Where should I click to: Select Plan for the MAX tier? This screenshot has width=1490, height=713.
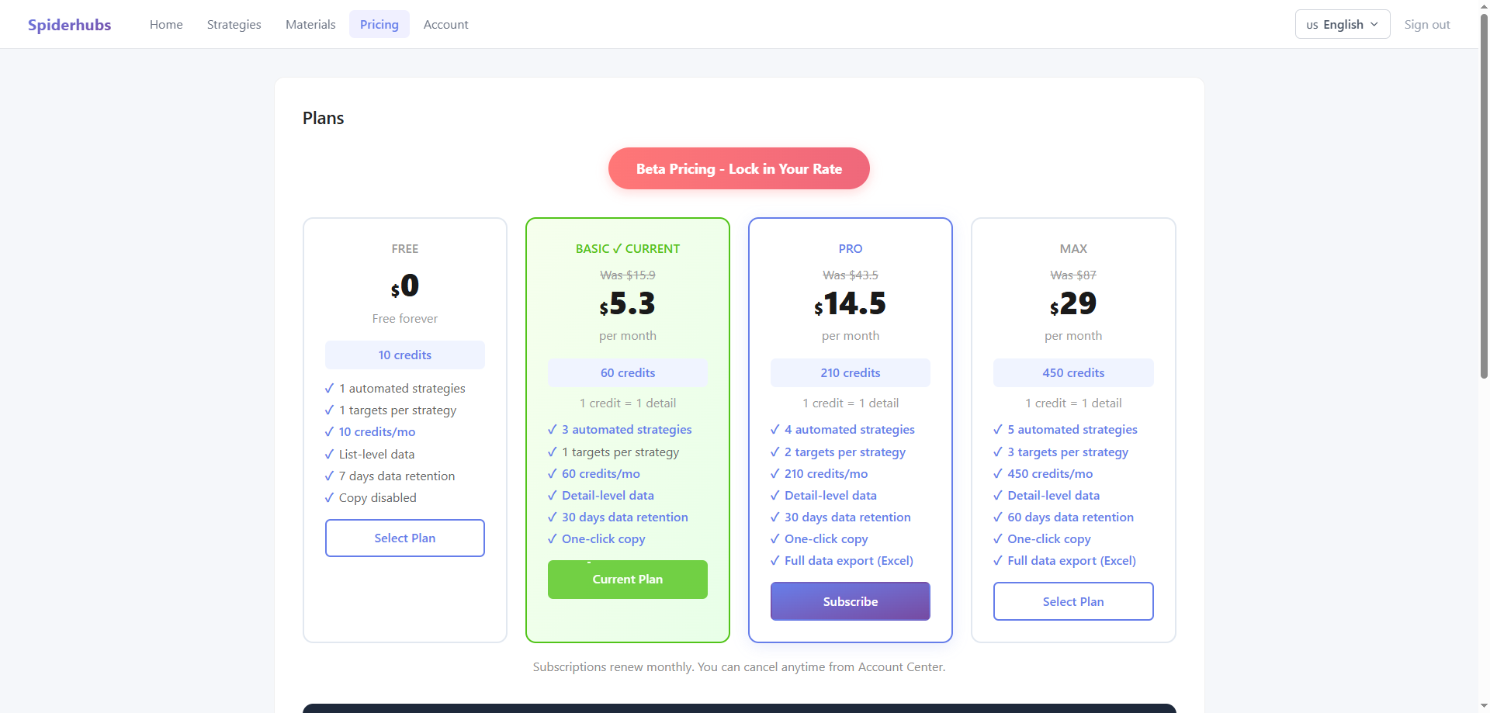1072,601
